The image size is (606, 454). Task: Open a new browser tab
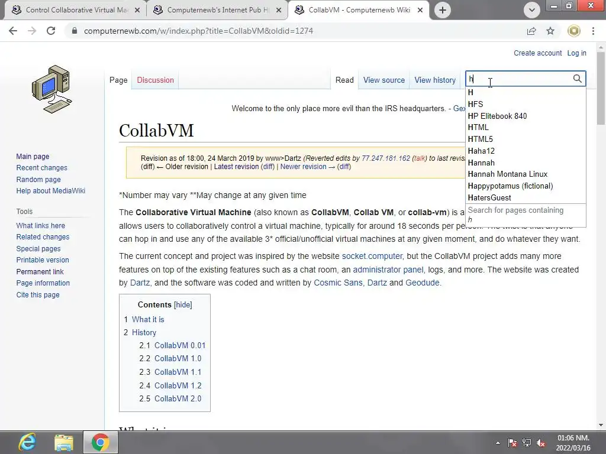(x=443, y=10)
